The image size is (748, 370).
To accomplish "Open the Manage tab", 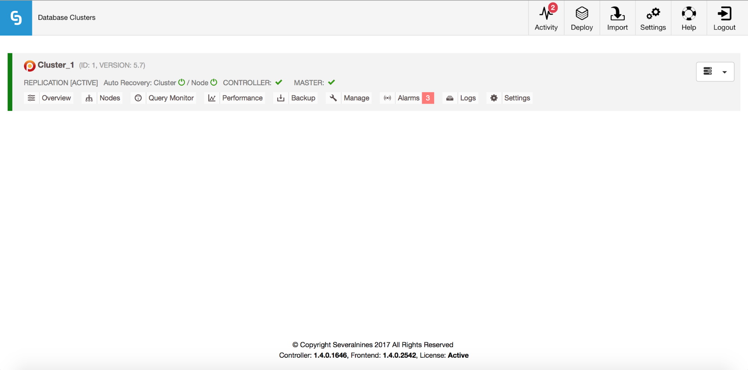I will [x=357, y=98].
